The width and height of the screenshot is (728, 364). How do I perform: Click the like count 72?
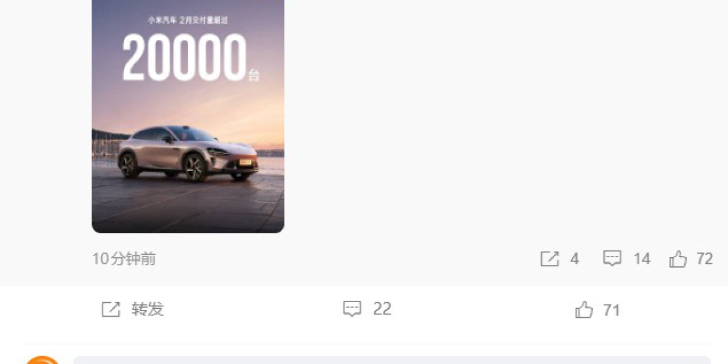tap(704, 259)
